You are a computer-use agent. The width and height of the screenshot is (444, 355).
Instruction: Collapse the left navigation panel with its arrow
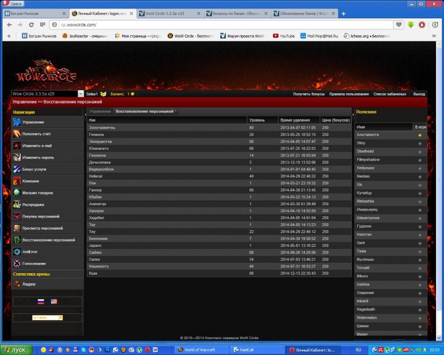point(85,114)
